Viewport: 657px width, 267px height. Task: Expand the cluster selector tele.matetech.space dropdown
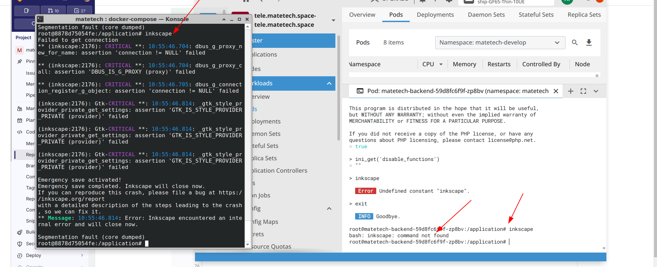(x=333, y=20)
